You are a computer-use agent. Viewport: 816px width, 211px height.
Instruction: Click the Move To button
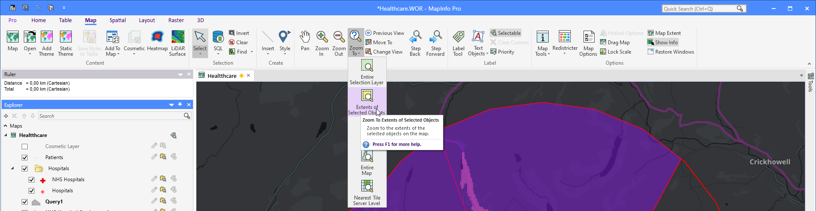click(x=379, y=42)
